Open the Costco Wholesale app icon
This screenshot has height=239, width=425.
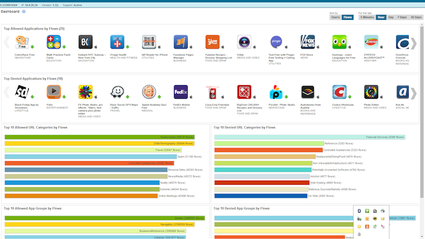(339, 92)
